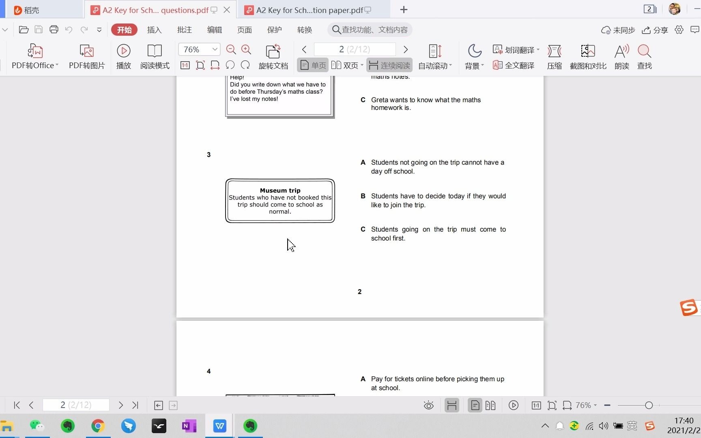Click the undo arrow icon
This screenshot has height=438, width=701.
coord(69,30)
